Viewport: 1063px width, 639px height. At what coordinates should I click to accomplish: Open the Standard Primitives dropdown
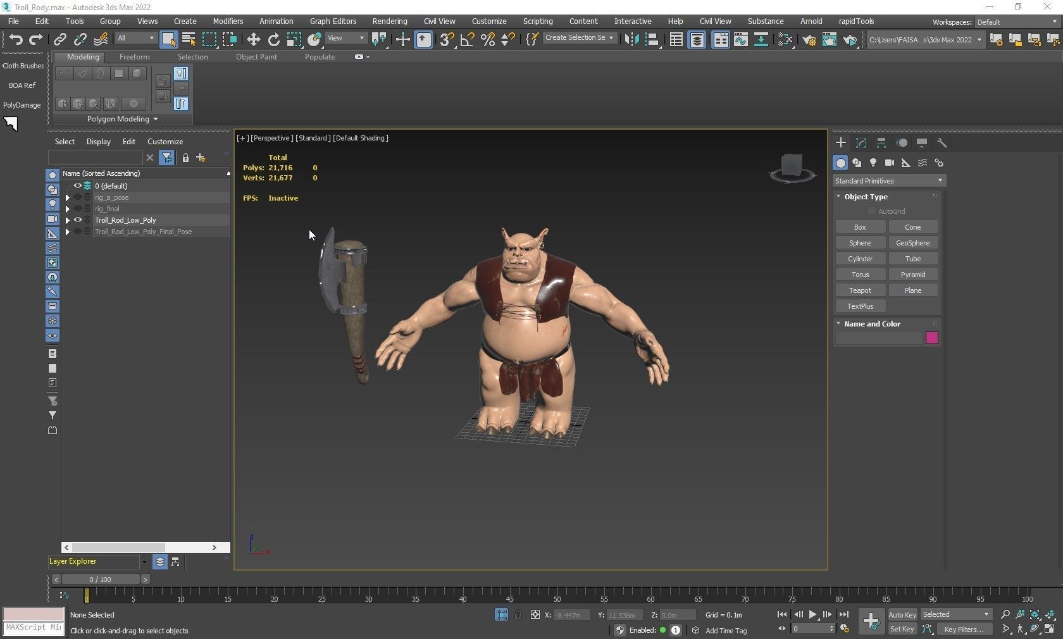click(889, 181)
